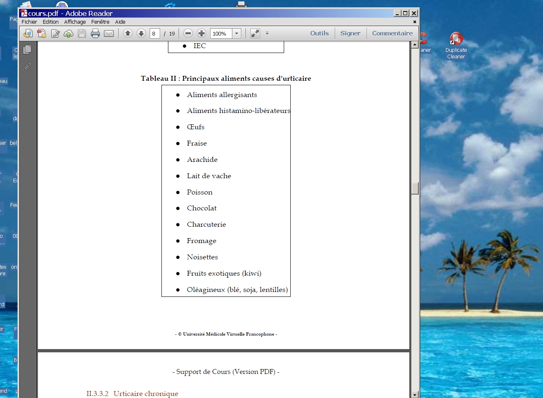
Task: Click the 'Fromage' list item
Action: [x=201, y=241]
